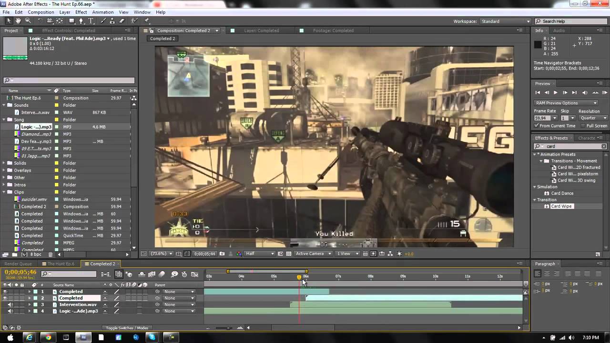Click the Brainstorm icon in timeline
Image resolution: width=610 pixels, height=343 pixels.
point(174,274)
